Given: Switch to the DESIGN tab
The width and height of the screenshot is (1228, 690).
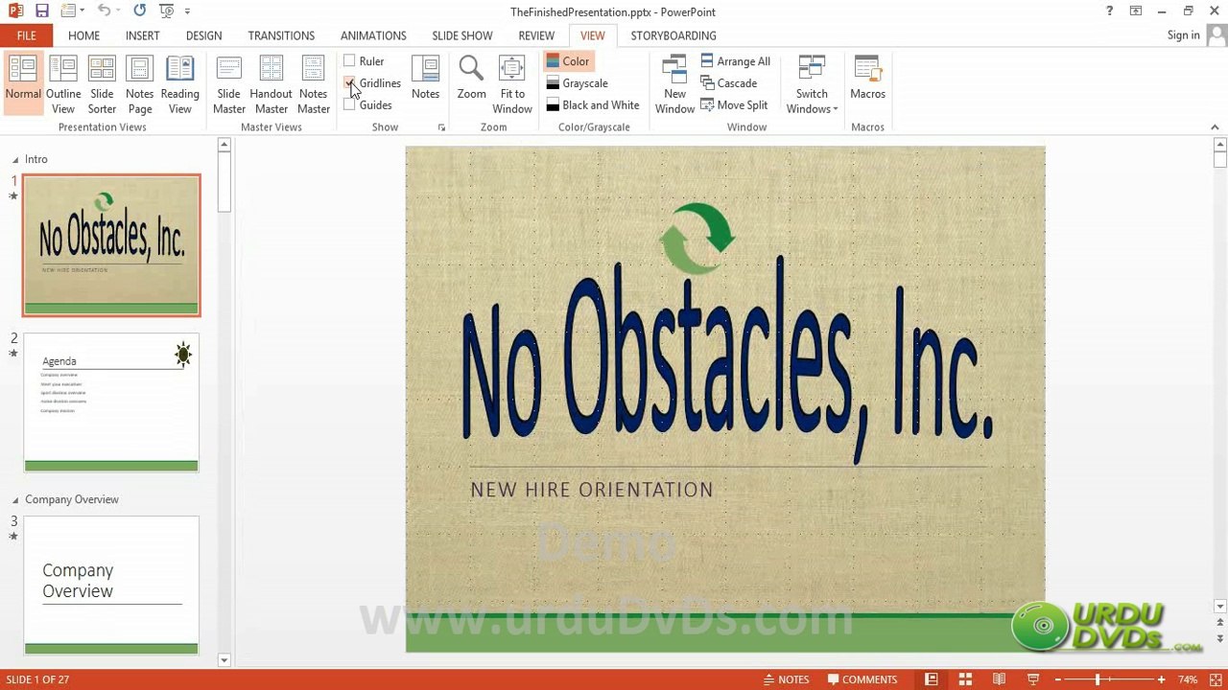Looking at the screenshot, I should click(x=203, y=35).
